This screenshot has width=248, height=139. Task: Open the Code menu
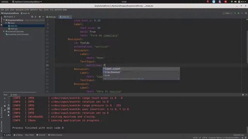click(x=27, y=10)
